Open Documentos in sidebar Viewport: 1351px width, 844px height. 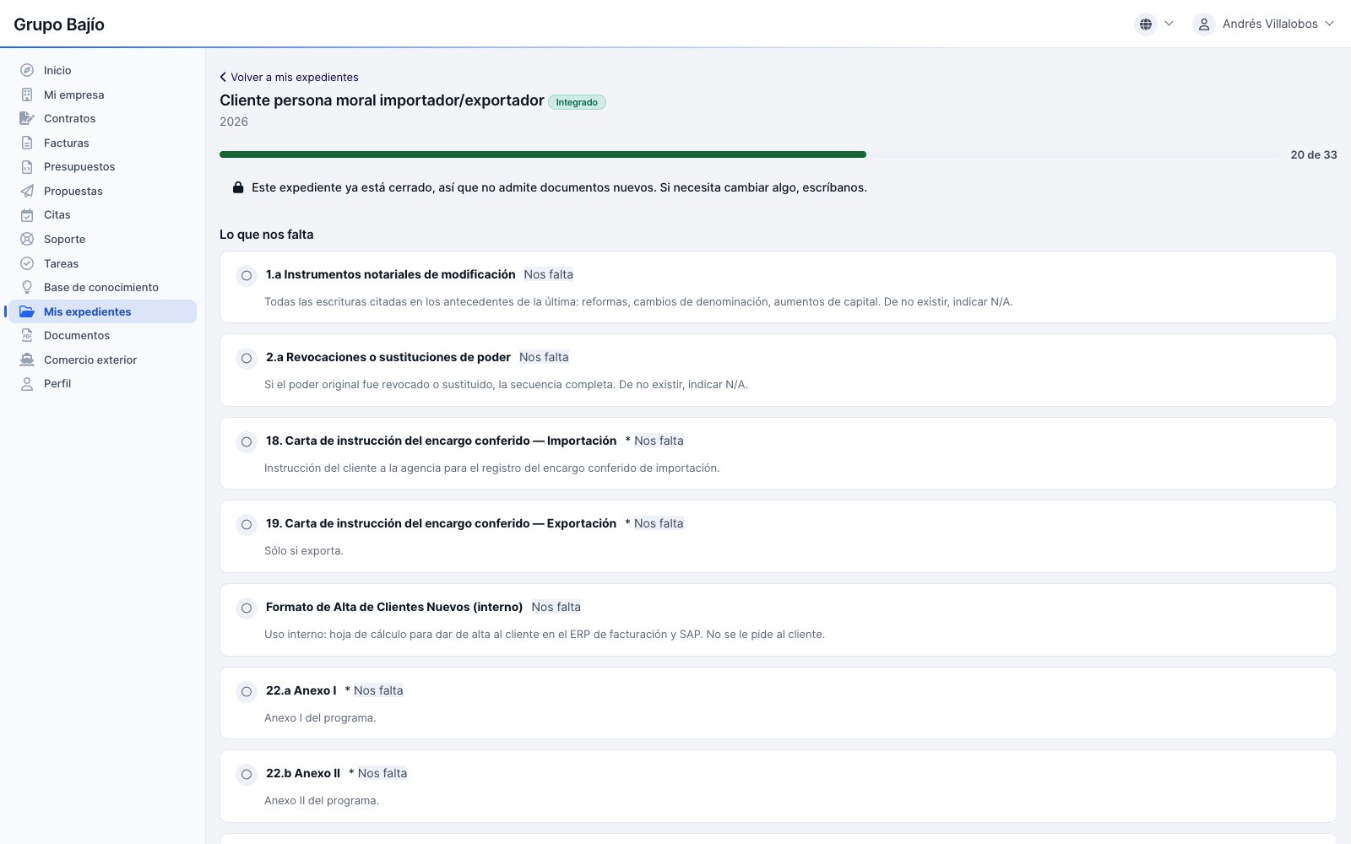(102, 335)
